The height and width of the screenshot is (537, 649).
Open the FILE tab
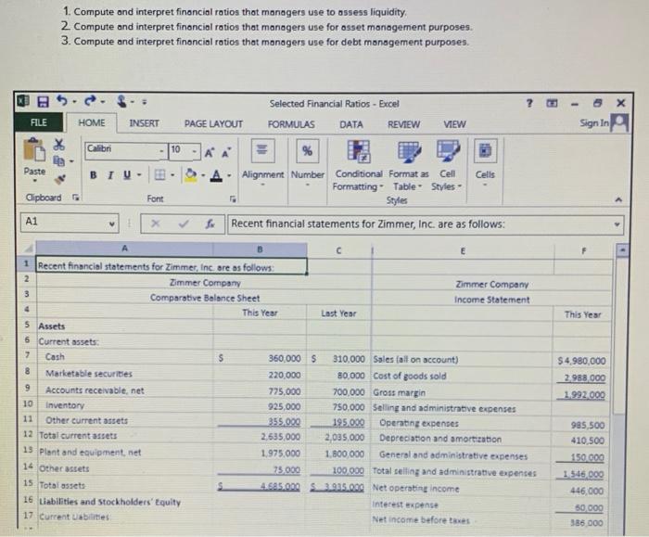pos(39,122)
